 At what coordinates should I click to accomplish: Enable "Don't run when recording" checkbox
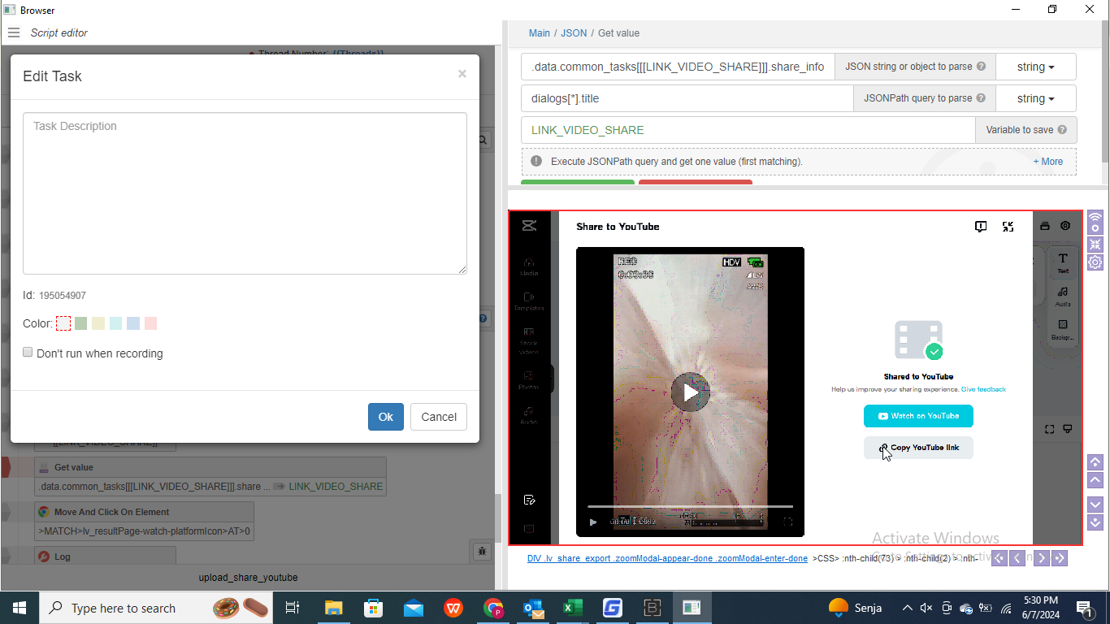pyautogui.click(x=28, y=353)
